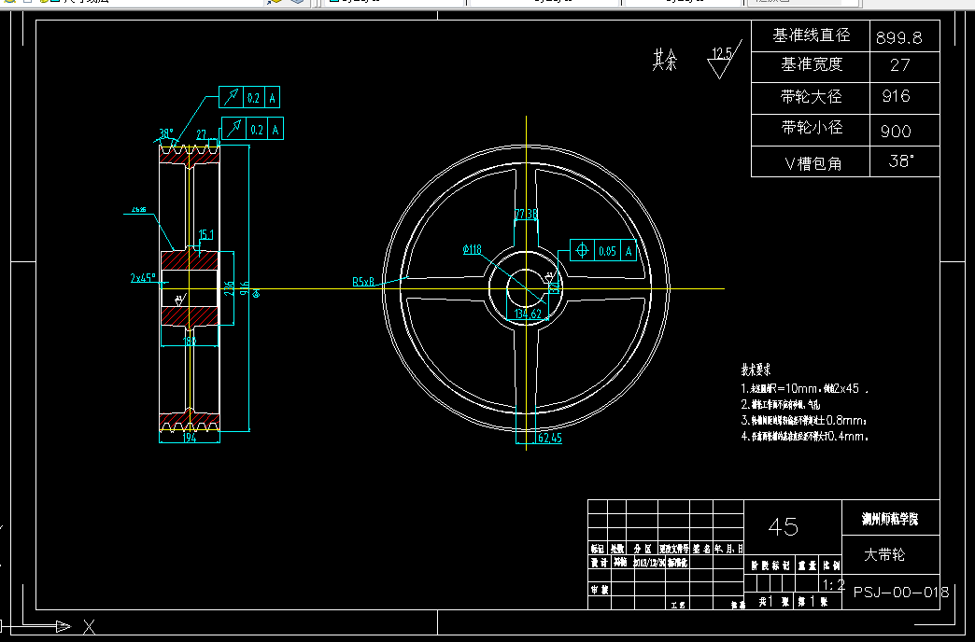
Task: Click the 916 value beside 带轮大径
Action: click(x=896, y=96)
